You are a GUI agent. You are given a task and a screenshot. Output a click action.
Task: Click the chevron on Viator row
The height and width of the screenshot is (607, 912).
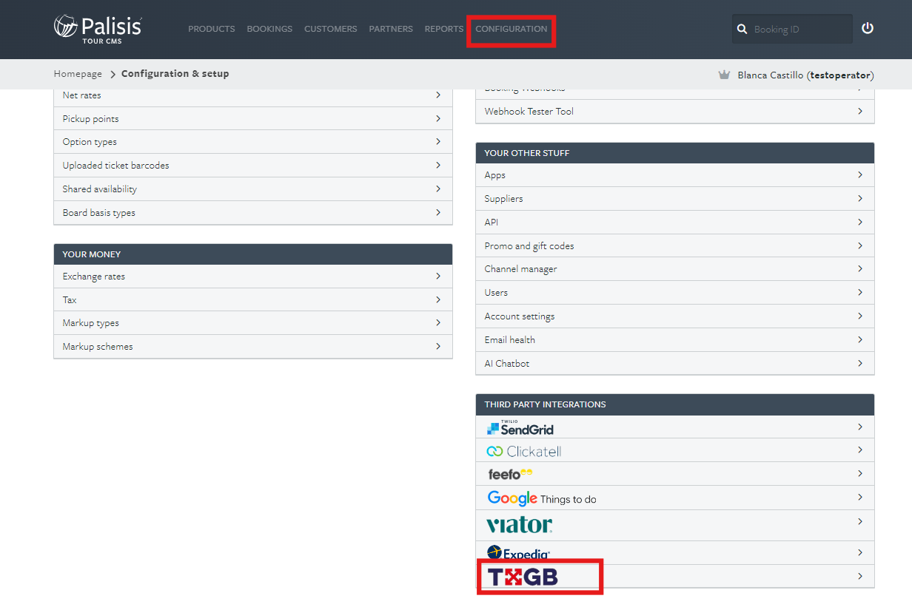[860, 521]
